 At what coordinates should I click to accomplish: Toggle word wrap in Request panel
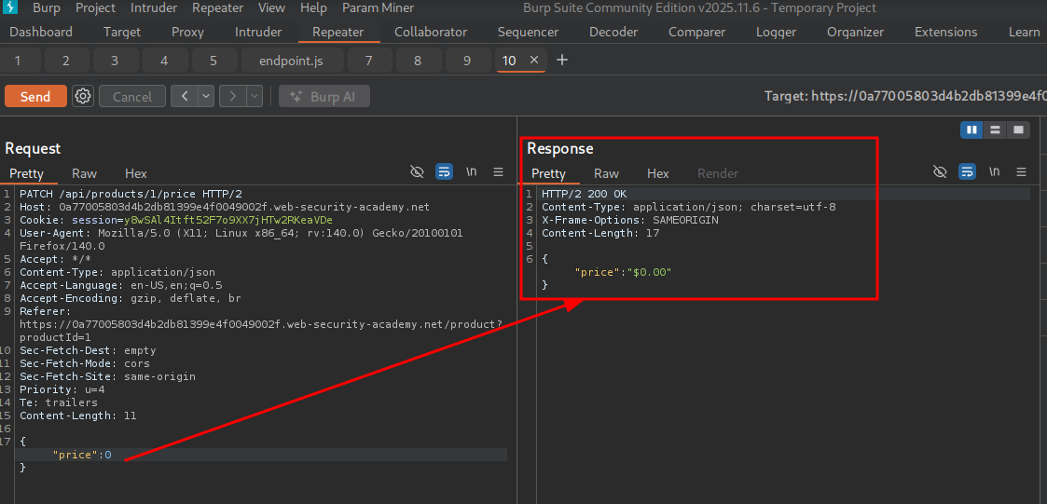coord(444,172)
